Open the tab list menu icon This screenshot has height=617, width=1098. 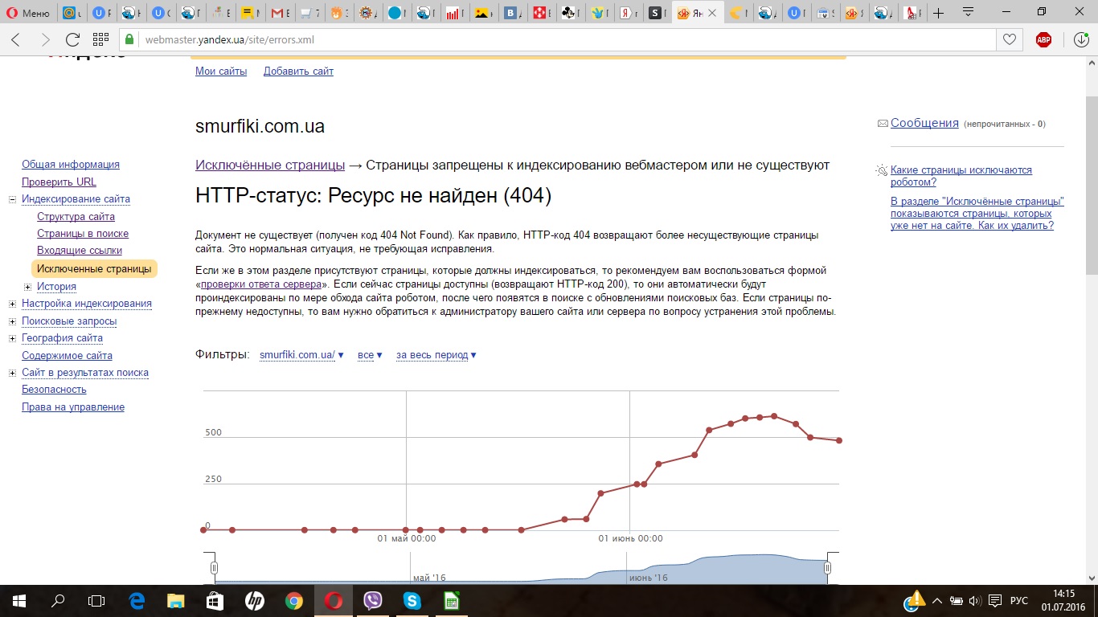969,12
